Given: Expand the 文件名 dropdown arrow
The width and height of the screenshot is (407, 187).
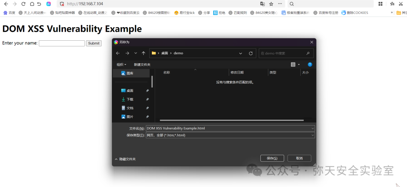Looking at the screenshot, I should 312,128.
